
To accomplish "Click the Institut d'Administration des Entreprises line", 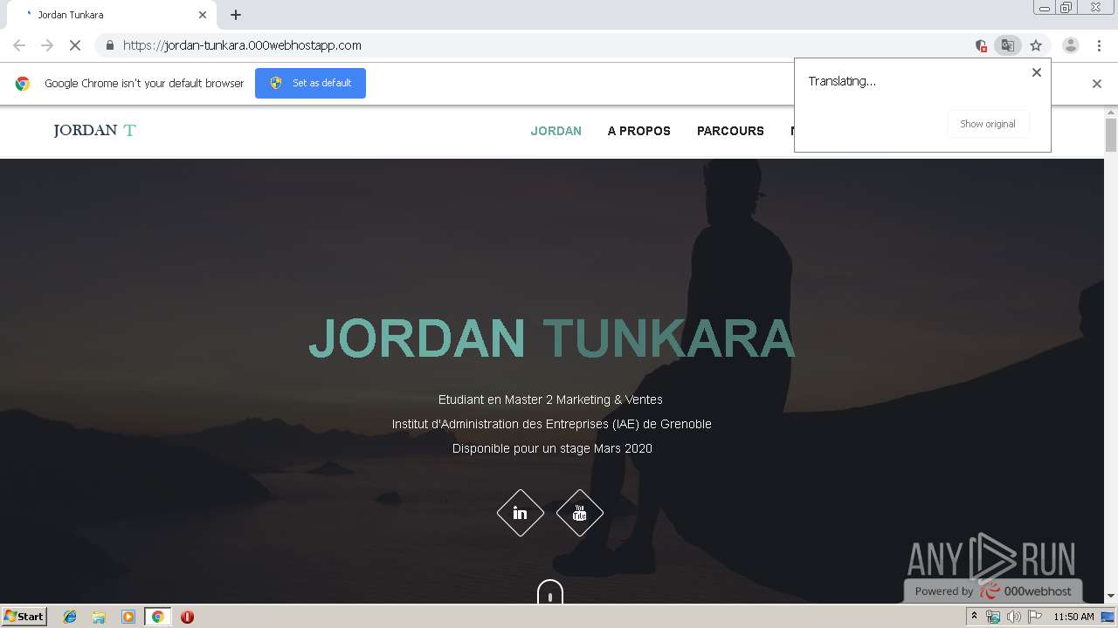I will pyautogui.click(x=552, y=424).
